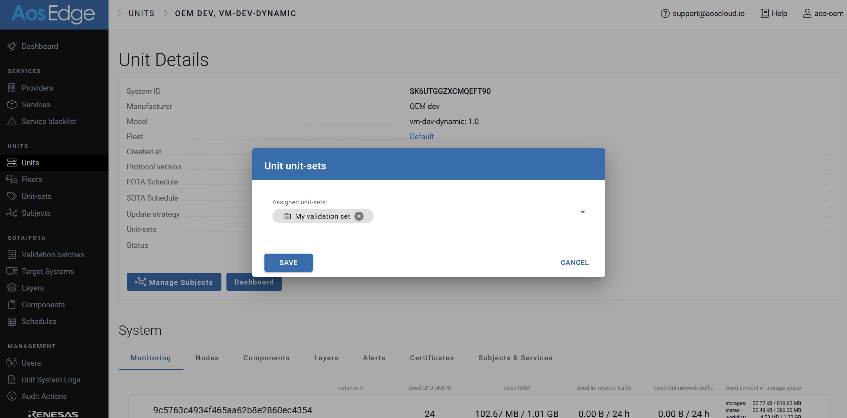Open the Default fleet link

421,137
